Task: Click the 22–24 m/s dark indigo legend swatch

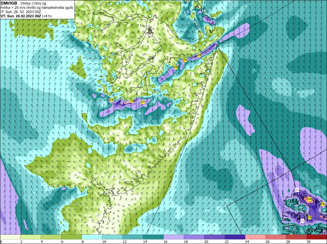Action: 235,237
